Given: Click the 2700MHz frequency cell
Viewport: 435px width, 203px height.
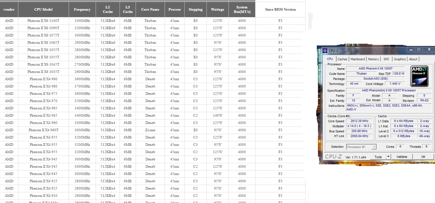Looking at the screenshot, I should tap(82, 64).
